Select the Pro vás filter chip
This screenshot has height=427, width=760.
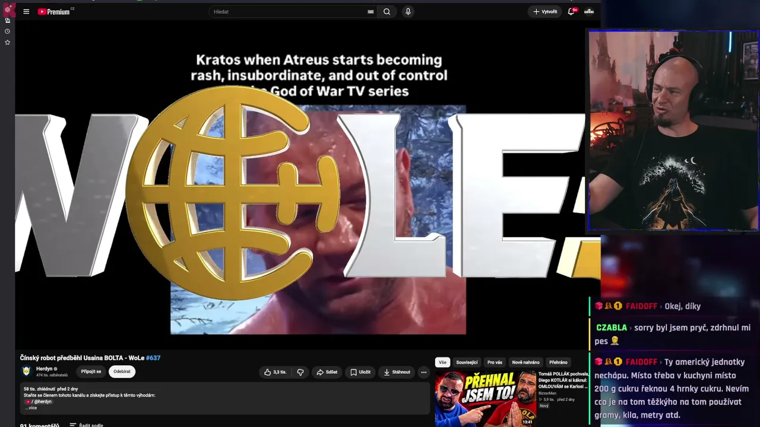[x=495, y=362]
